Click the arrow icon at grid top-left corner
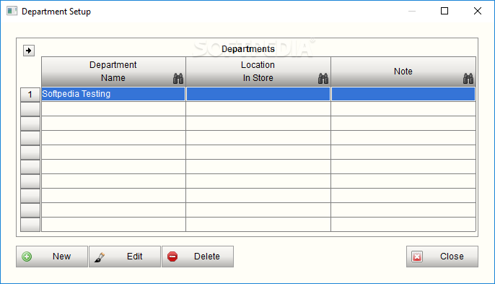The height and width of the screenshot is (284, 495). click(x=29, y=51)
